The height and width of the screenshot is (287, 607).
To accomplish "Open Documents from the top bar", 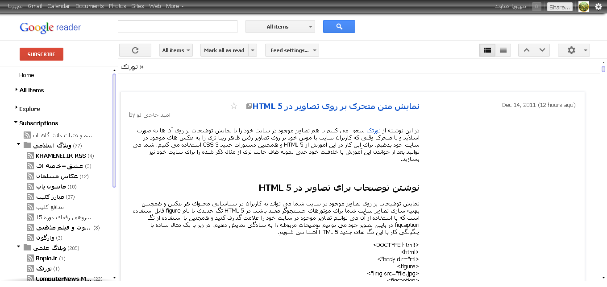I will [x=89, y=6].
